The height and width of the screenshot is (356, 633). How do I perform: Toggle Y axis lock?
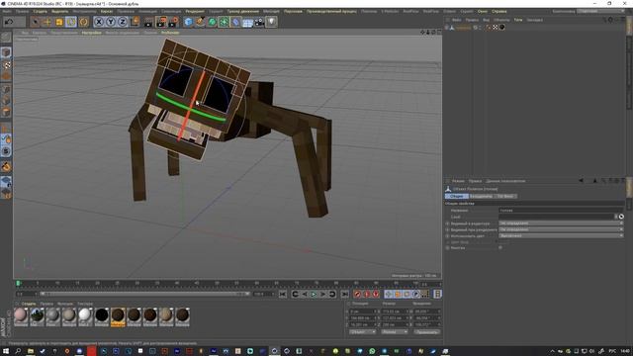(x=111, y=22)
